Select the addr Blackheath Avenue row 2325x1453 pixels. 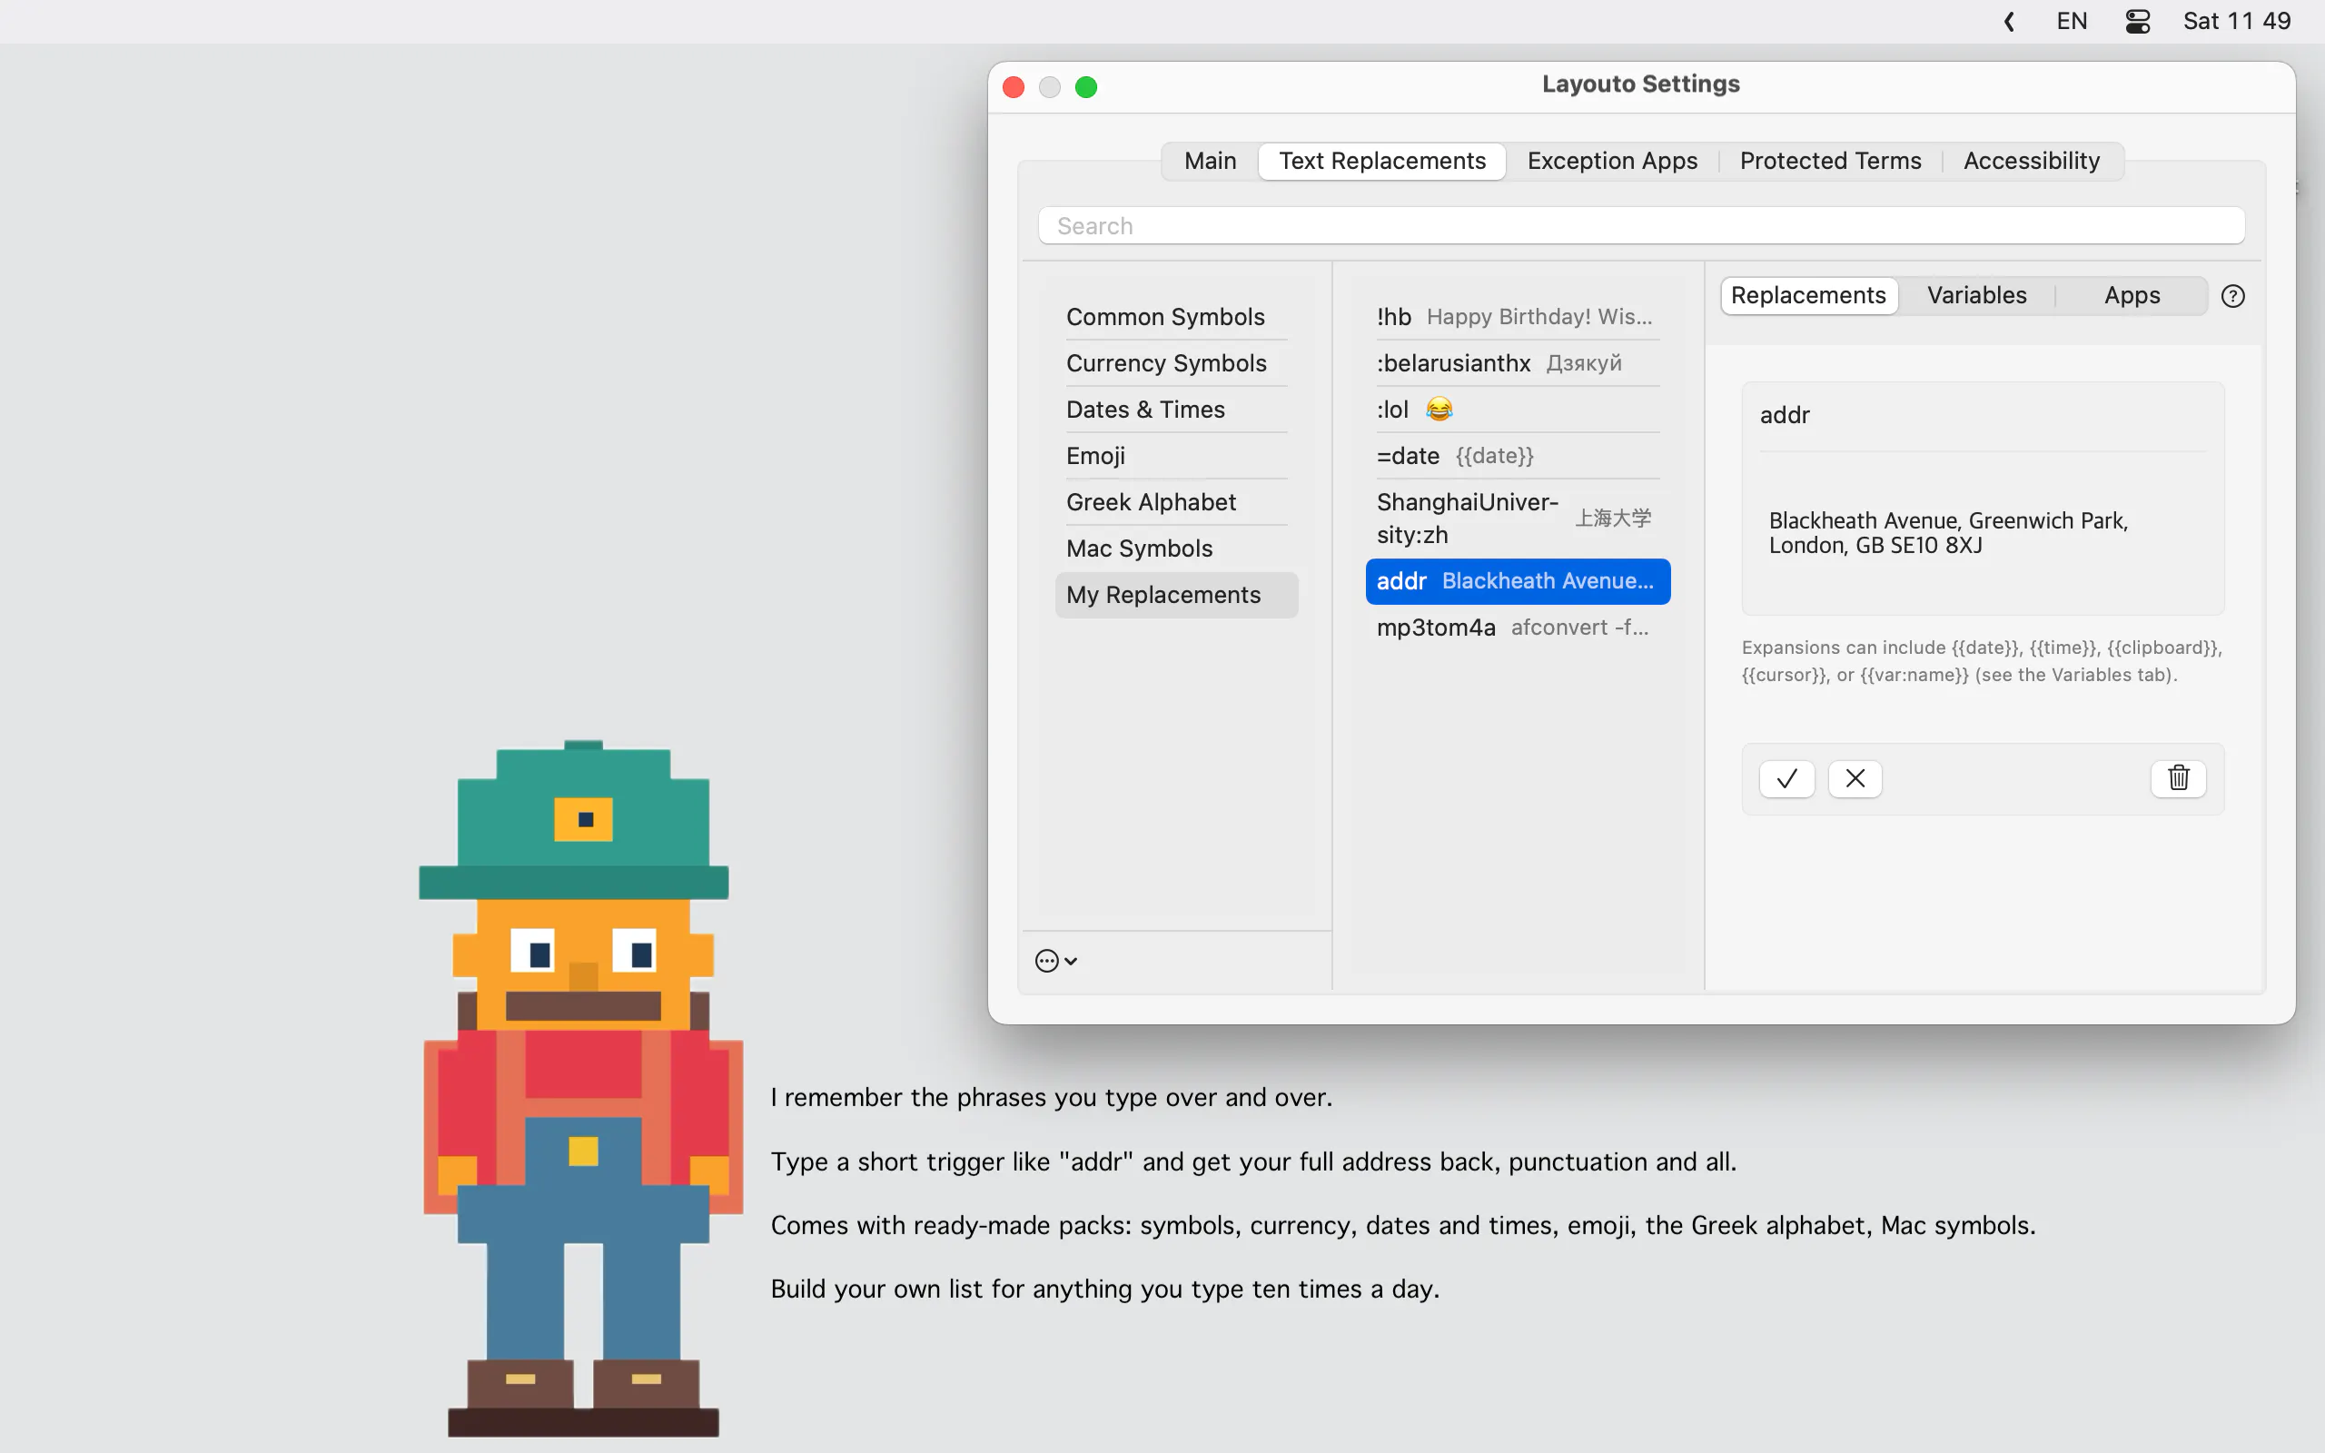1517,581
